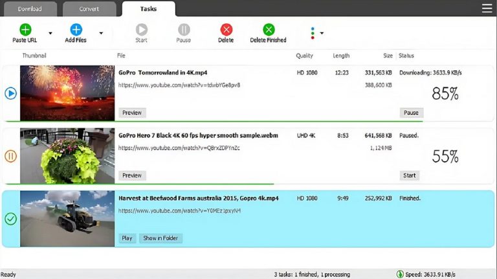Image resolution: width=497 pixels, height=279 pixels.
Task: Click the Quality column header
Action: [304, 56]
